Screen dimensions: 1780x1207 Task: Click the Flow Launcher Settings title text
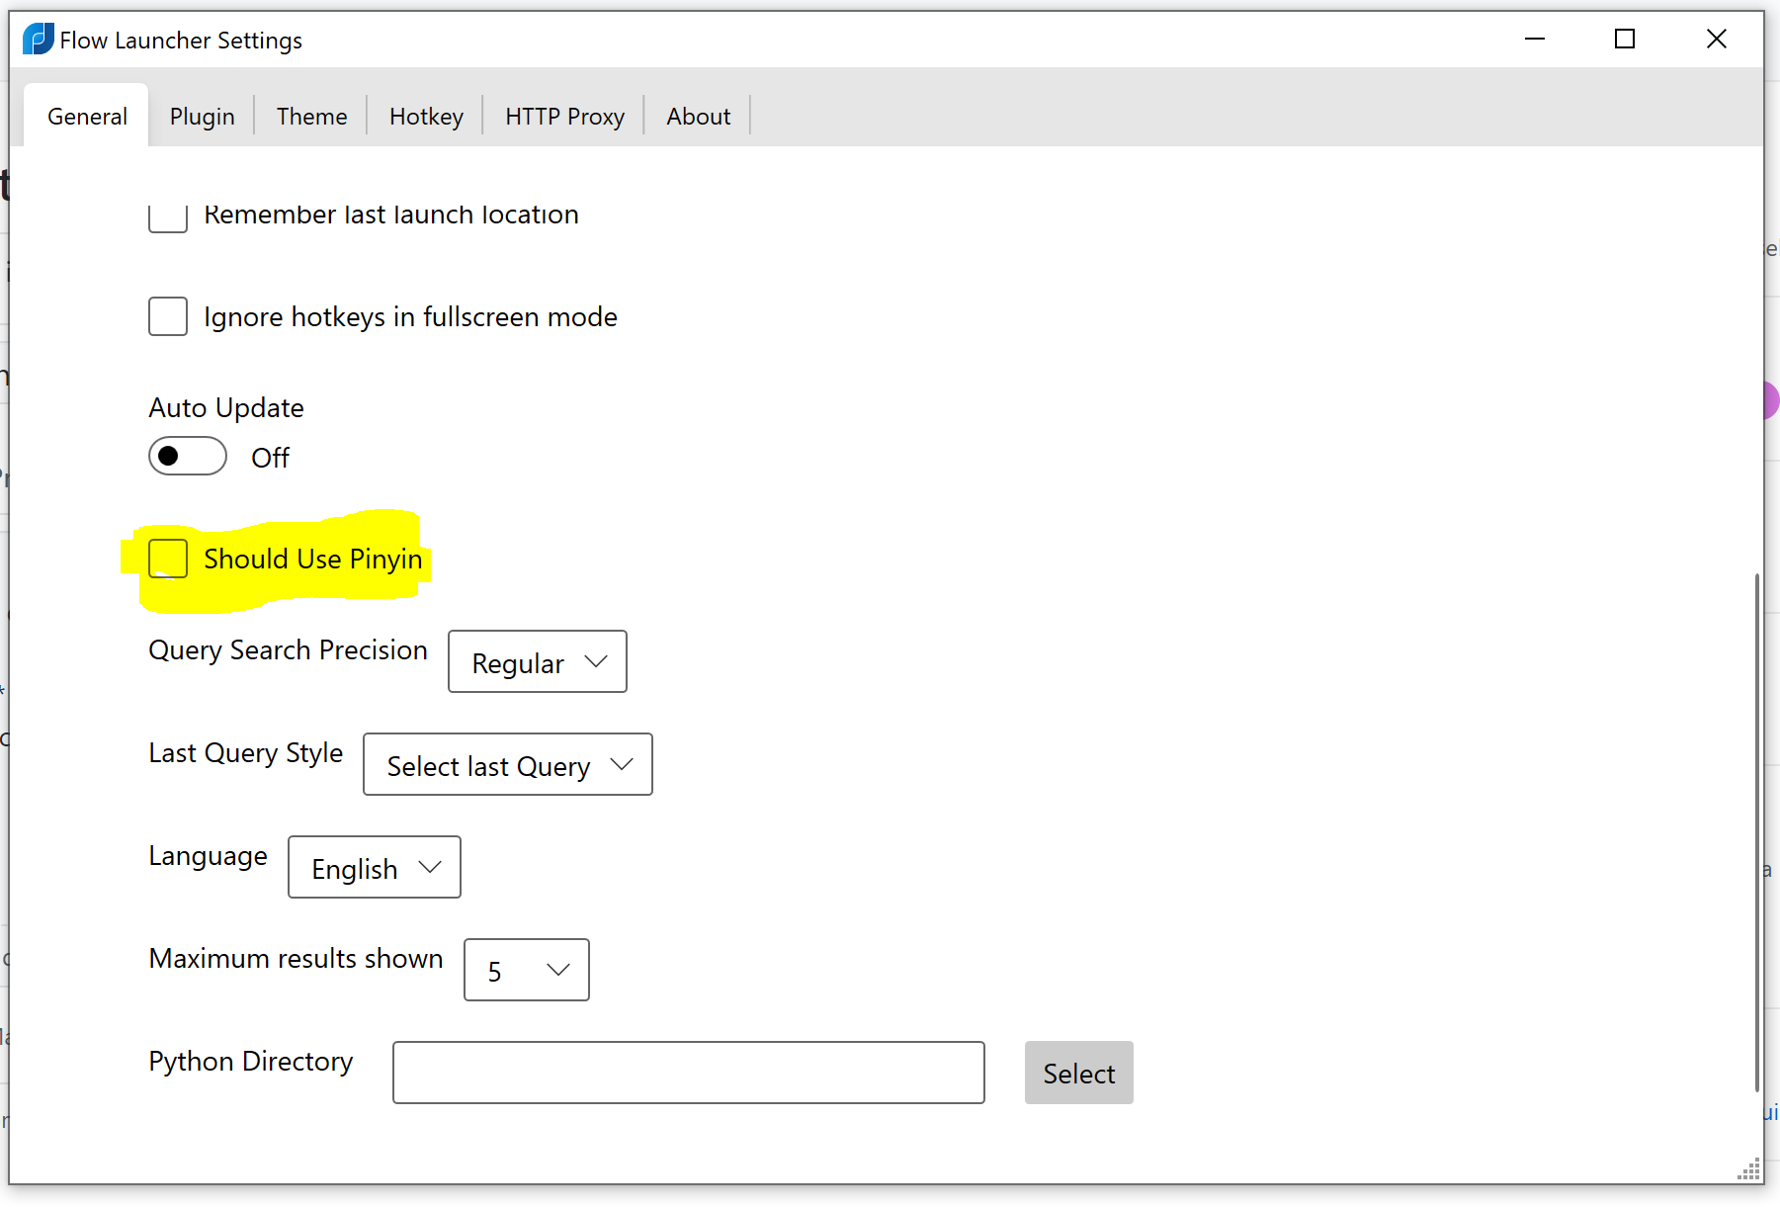181,41
